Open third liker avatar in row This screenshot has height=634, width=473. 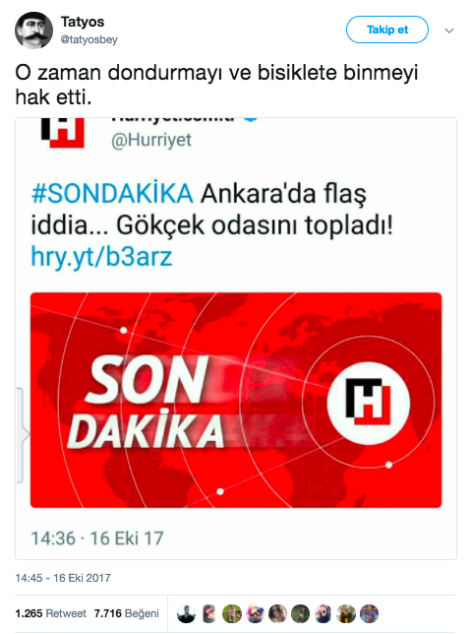pyautogui.click(x=232, y=613)
